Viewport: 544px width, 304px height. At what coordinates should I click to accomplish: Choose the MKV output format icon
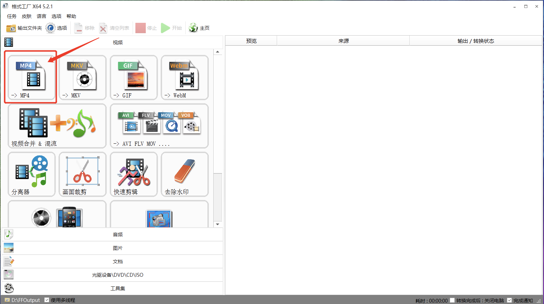tap(82, 78)
